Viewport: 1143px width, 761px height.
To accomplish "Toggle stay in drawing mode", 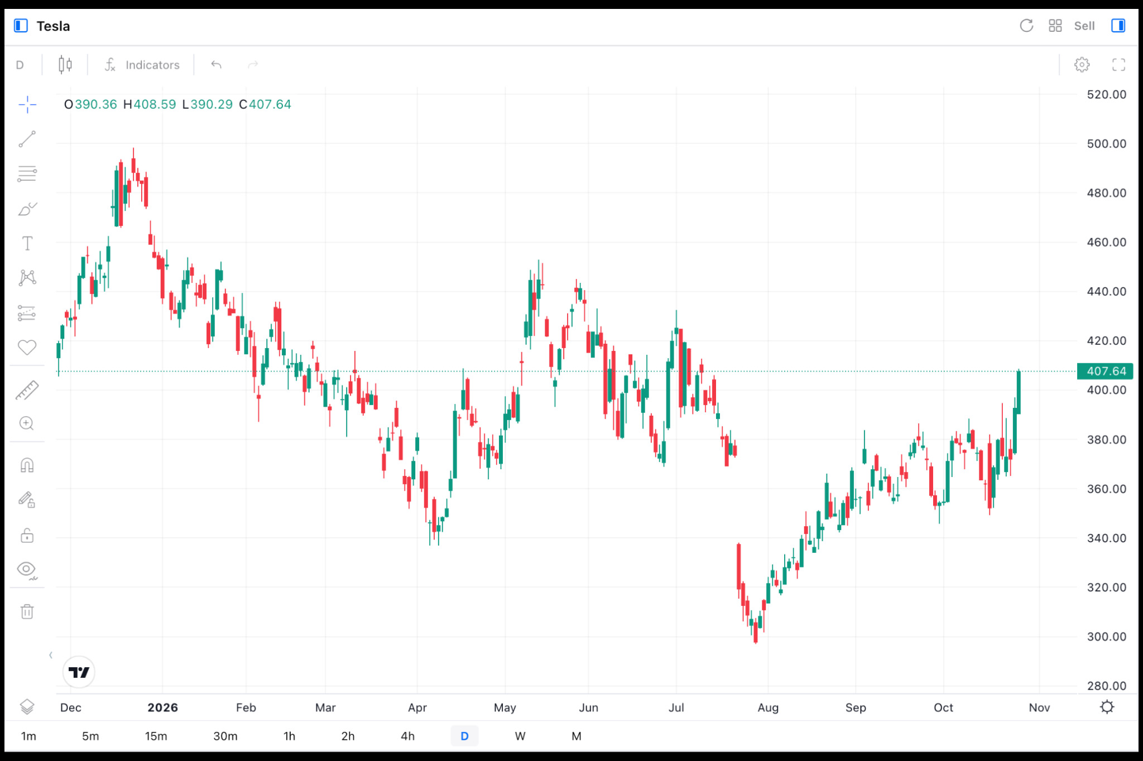I will [27, 500].
